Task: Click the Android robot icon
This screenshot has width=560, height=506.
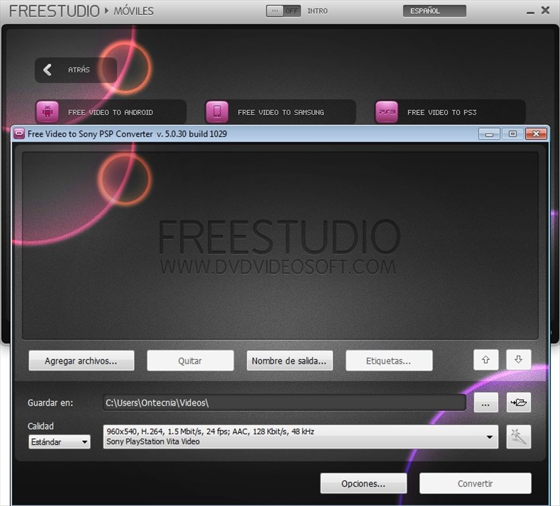Action: (x=47, y=112)
